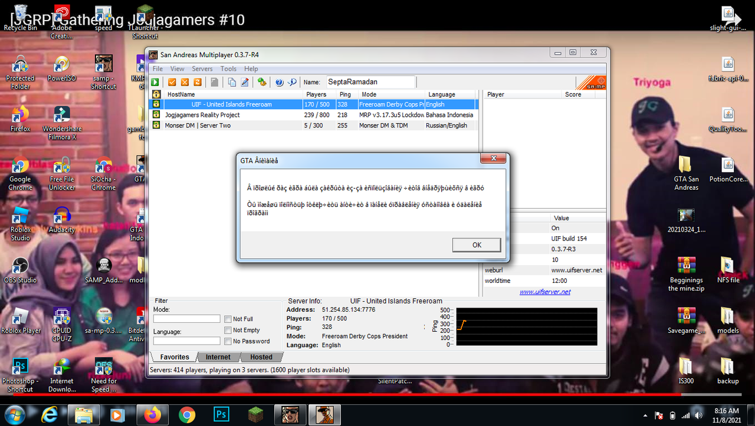Screen dimensions: 755x426
Task: Open Photoshop Shortcut on desktop
Action: coord(21,375)
